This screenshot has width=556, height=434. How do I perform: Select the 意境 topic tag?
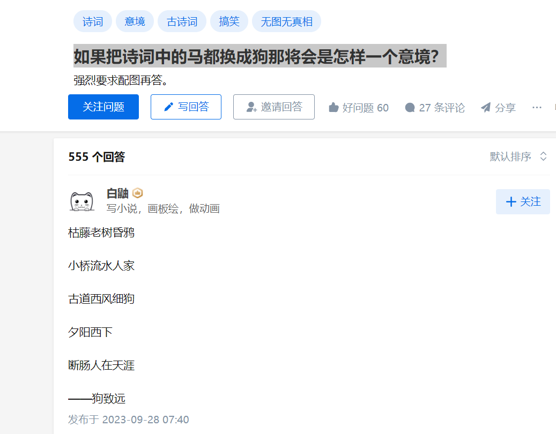135,21
